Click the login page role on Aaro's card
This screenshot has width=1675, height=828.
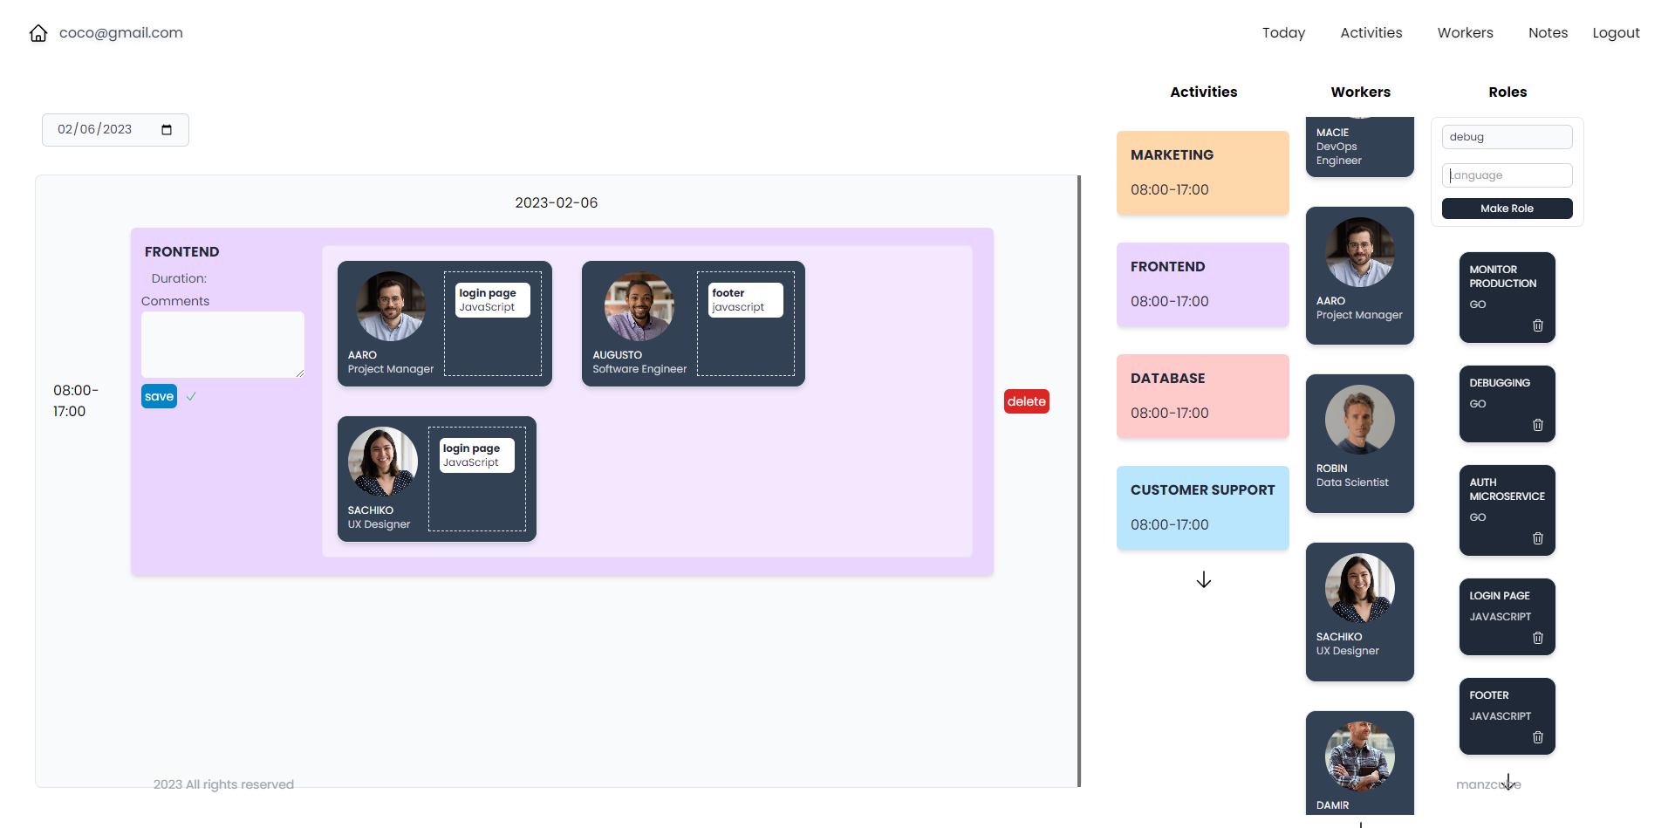pyautogui.click(x=493, y=300)
